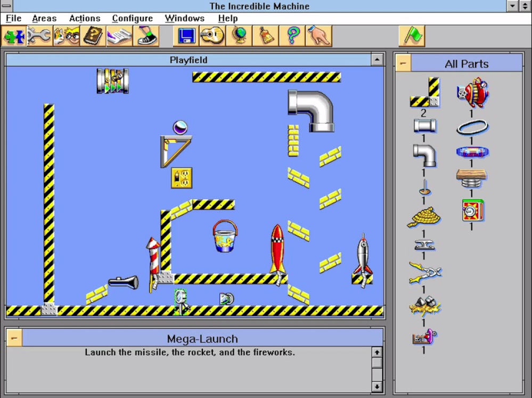Open the Mega-Launch panel control menu
Image resolution: width=532 pixels, height=398 pixels.
14,338
